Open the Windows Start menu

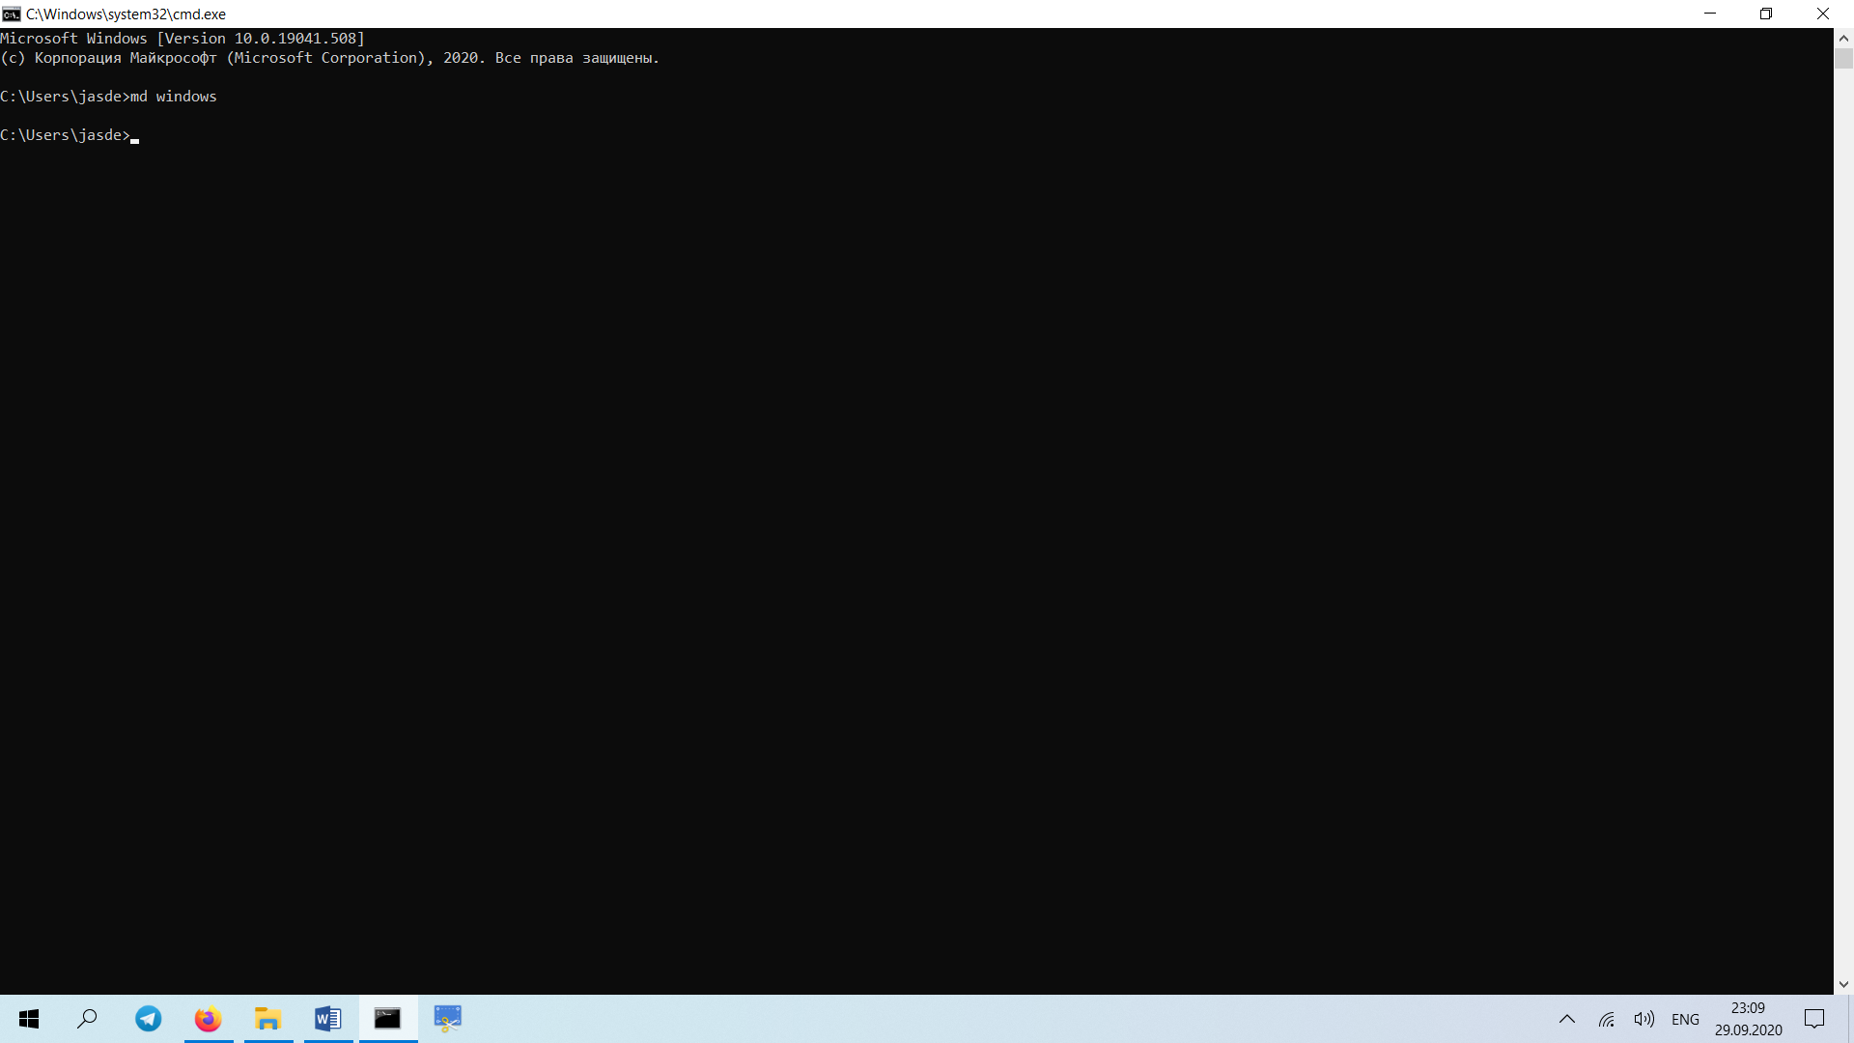point(29,1019)
